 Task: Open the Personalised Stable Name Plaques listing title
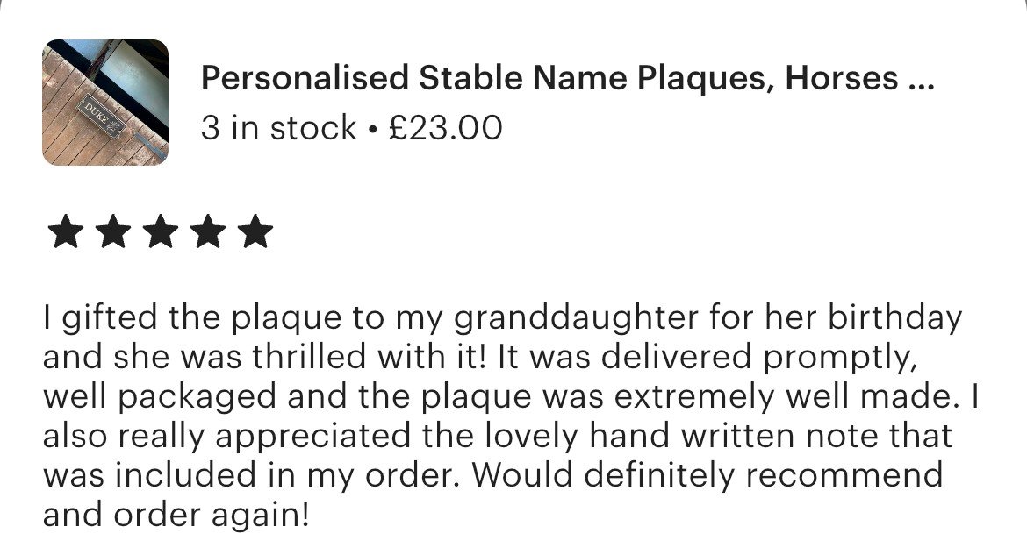[568, 79]
